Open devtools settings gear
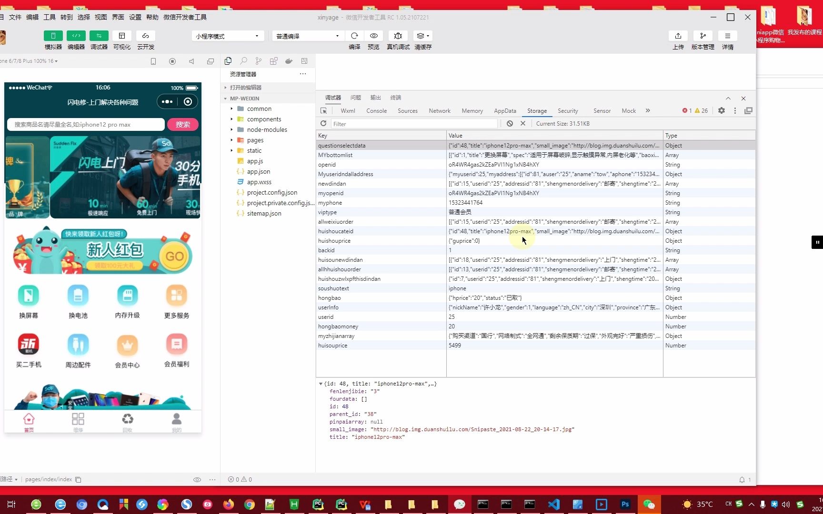This screenshot has width=823, height=514. [x=722, y=110]
